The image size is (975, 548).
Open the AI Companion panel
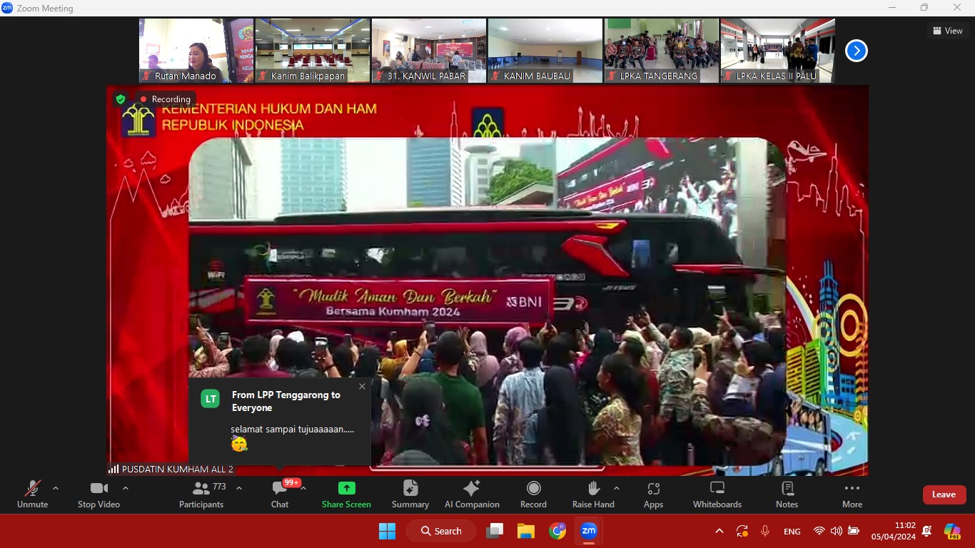pyautogui.click(x=471, y=494)
